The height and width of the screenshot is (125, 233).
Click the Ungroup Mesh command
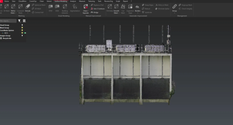pyautogui.click(x=185, y=5)
